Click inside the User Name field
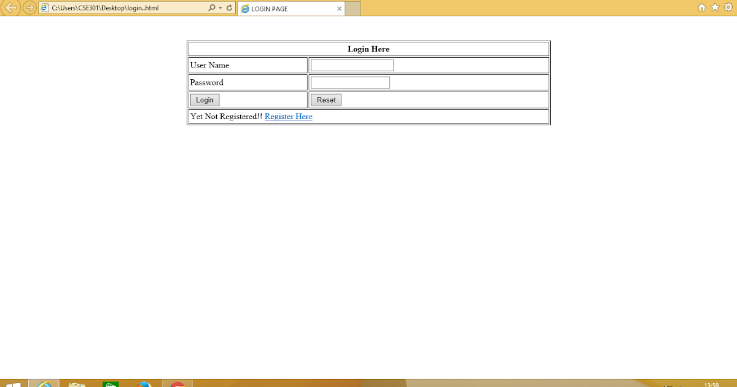The height and width of the screenshot is (387, 737). point(352,64)
